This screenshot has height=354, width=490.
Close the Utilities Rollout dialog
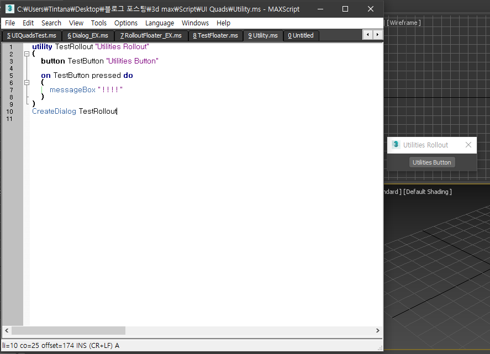(468, 145)
